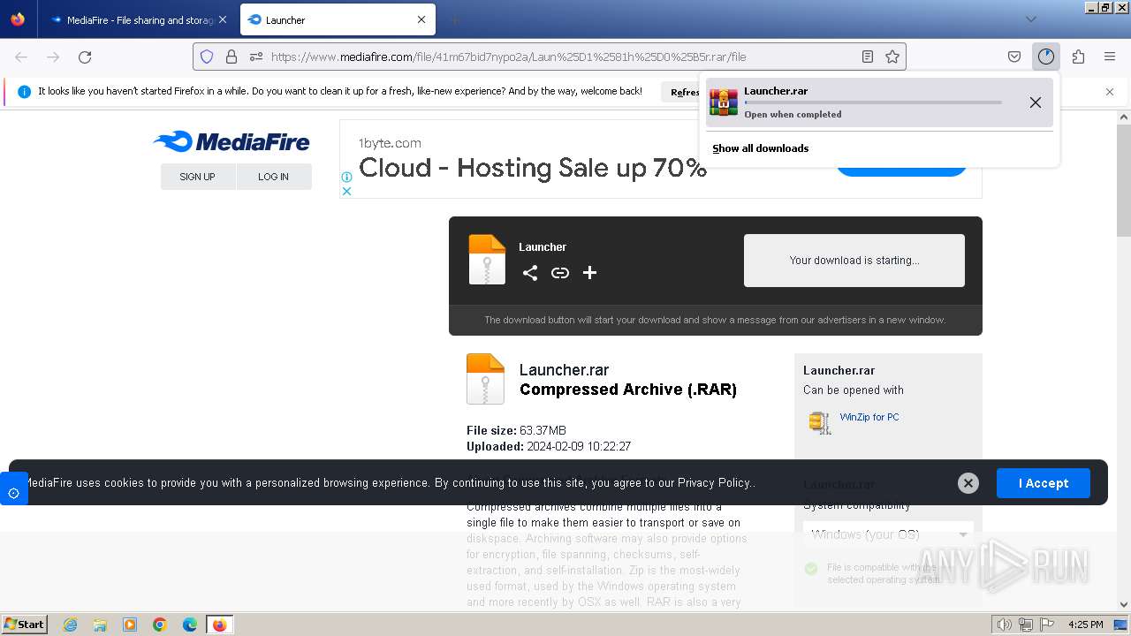Go back to previous page arrow
The width and height of the screenshot is (1131, 636).
(21, 57)
